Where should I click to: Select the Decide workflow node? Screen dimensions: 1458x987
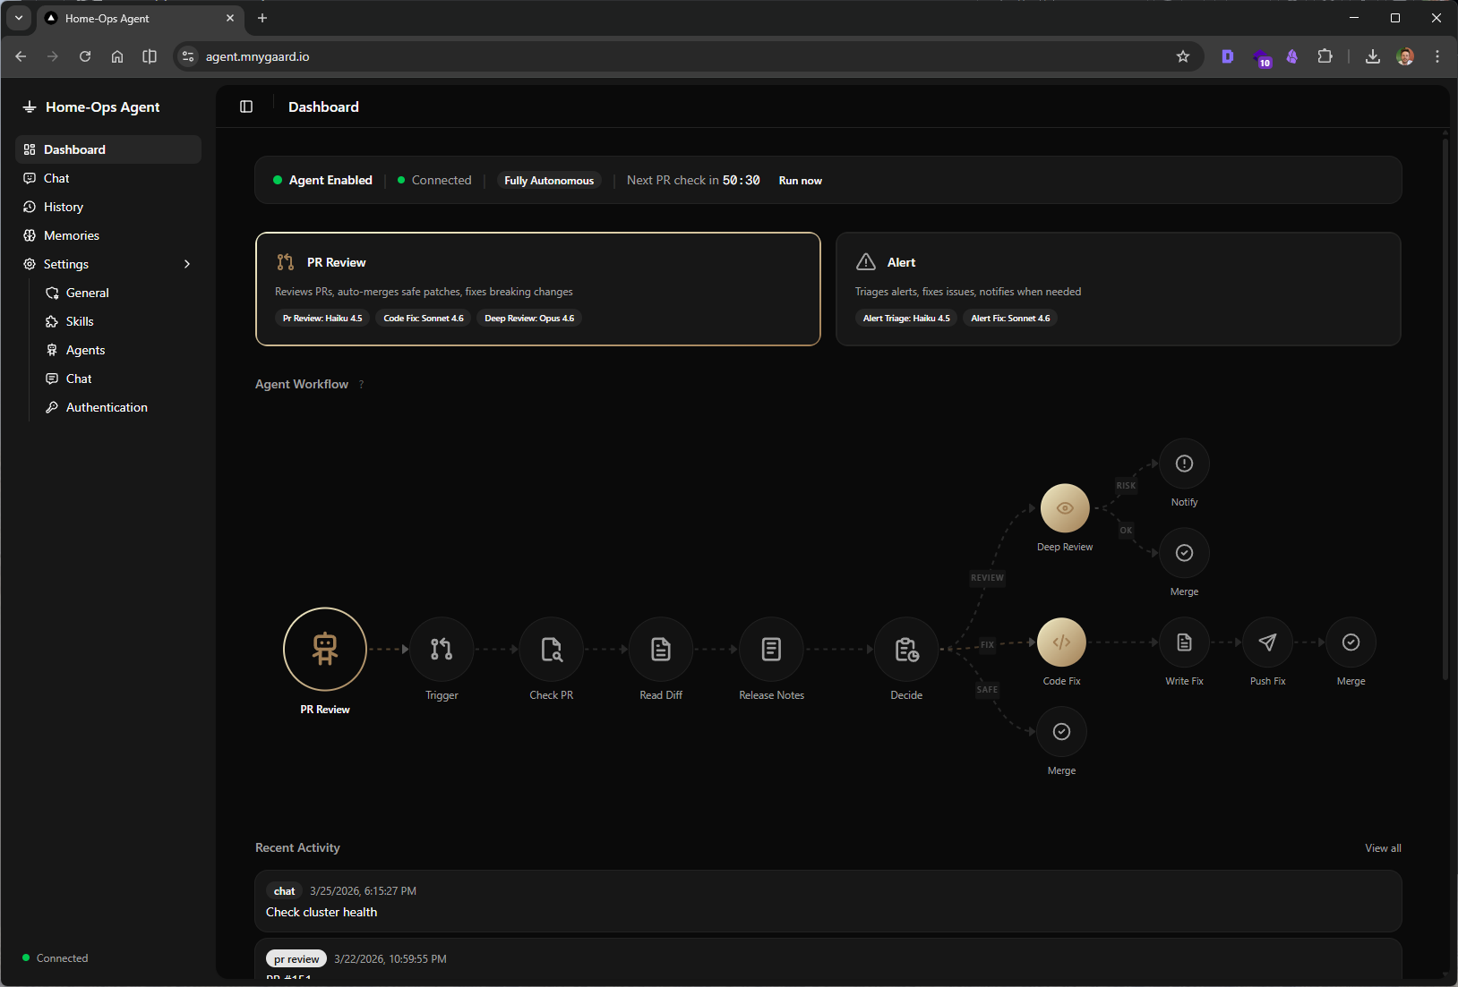906,649
